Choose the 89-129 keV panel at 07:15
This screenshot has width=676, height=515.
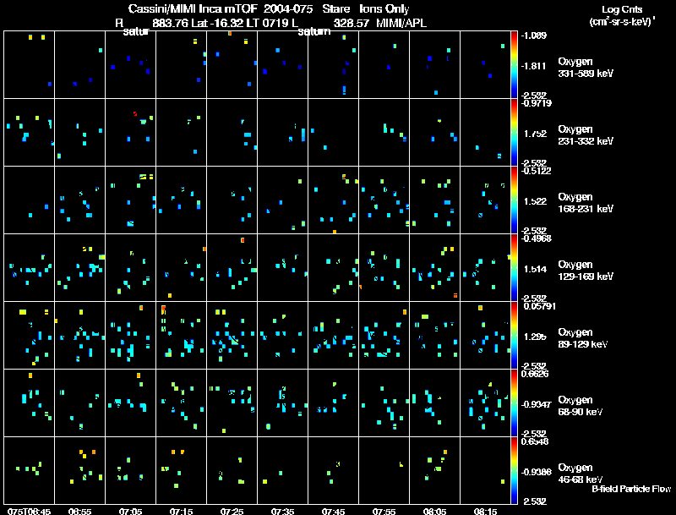coord(181,335)
